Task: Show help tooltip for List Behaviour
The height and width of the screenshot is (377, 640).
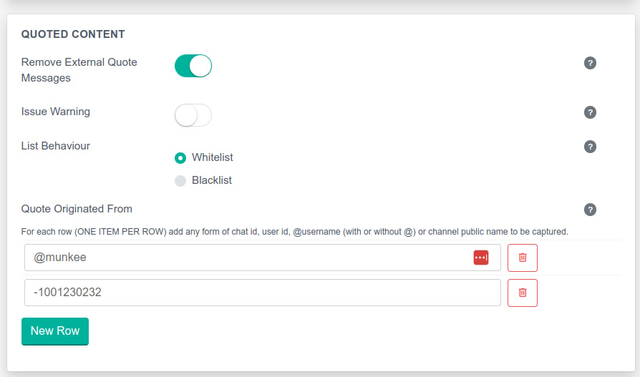Action: click(x=590, y=147)
